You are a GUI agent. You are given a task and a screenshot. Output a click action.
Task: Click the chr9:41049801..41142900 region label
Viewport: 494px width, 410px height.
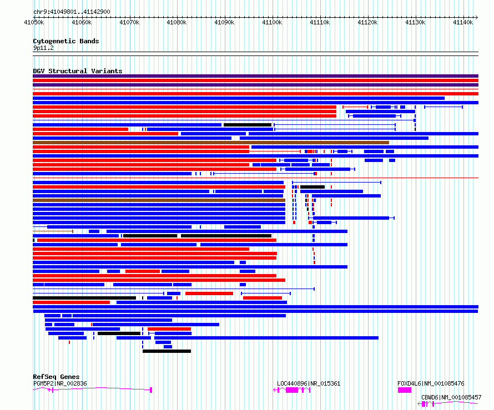[x=72, y=12]
